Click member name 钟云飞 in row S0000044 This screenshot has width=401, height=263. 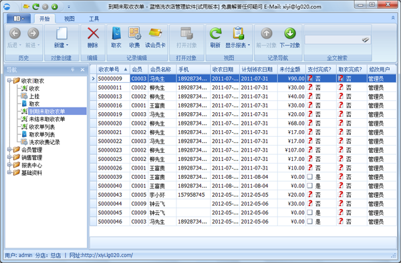157,204
